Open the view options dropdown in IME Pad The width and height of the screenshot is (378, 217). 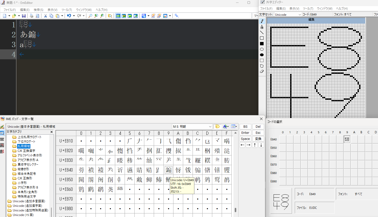point(234,126)
